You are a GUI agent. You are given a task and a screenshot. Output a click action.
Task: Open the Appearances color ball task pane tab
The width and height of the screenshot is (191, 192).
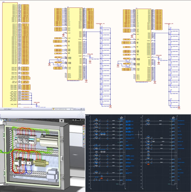(84, 139)
